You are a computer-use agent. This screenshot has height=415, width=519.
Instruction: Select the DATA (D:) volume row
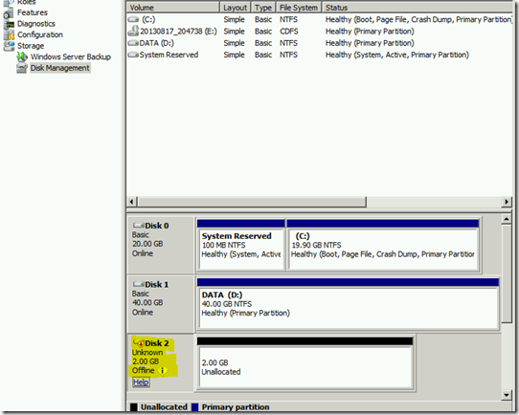320,43
